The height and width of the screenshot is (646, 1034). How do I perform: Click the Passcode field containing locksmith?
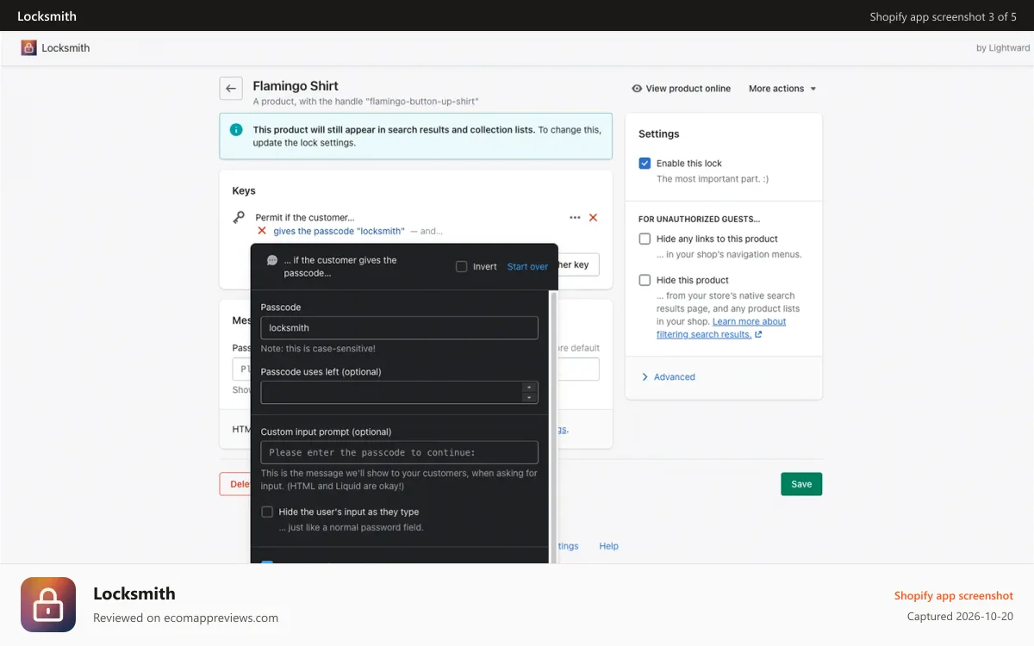click(399, 328)
